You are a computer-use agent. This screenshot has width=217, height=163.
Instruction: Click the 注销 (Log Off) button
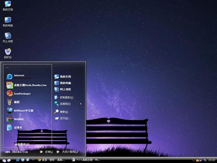pos(46,152)
